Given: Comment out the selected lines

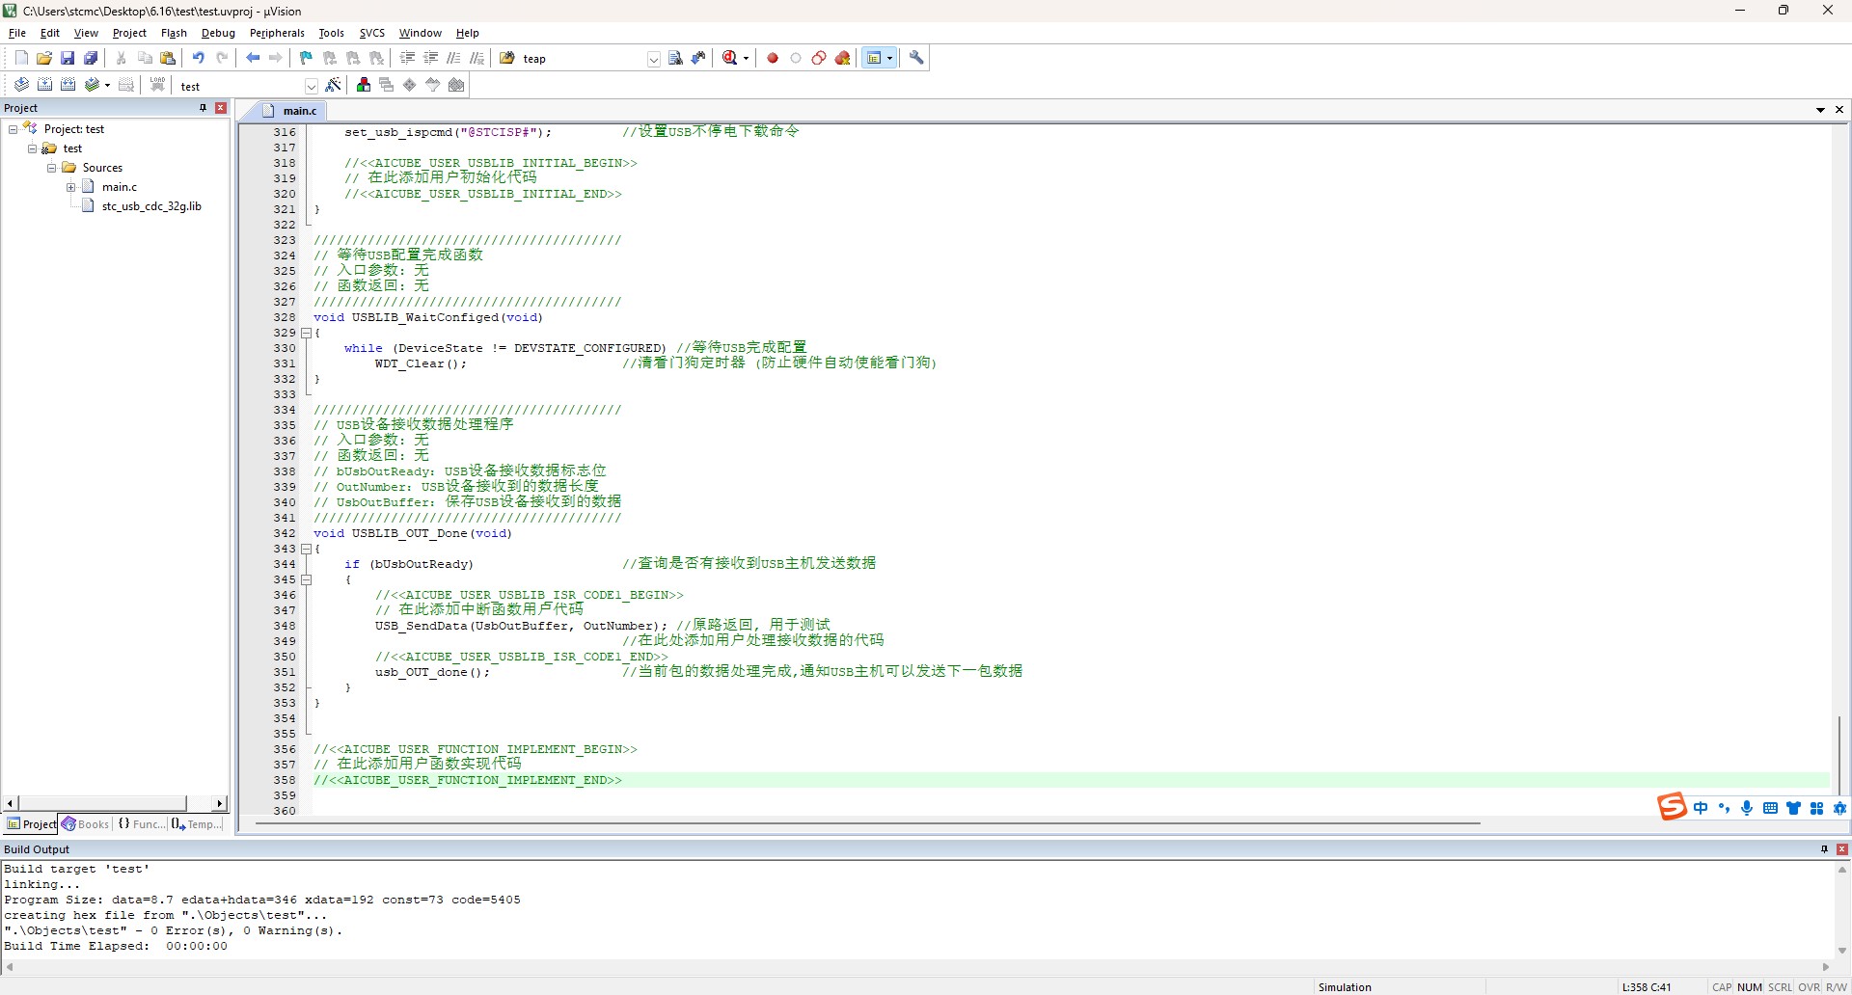Looking at the screenshot, I should click(453, 58).
